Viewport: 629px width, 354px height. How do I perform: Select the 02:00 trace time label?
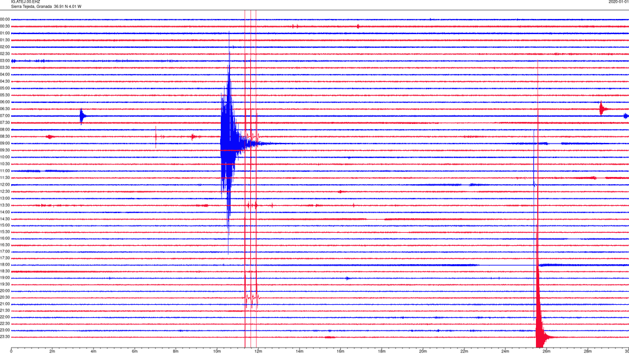5,47
